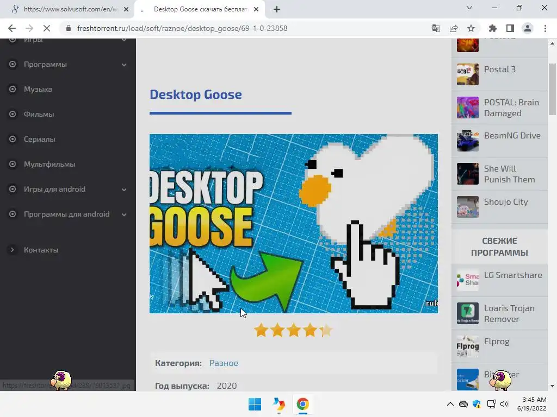Expand Программы для android chevron
This screenshot has height=417, width=557.
click(124, 214)
